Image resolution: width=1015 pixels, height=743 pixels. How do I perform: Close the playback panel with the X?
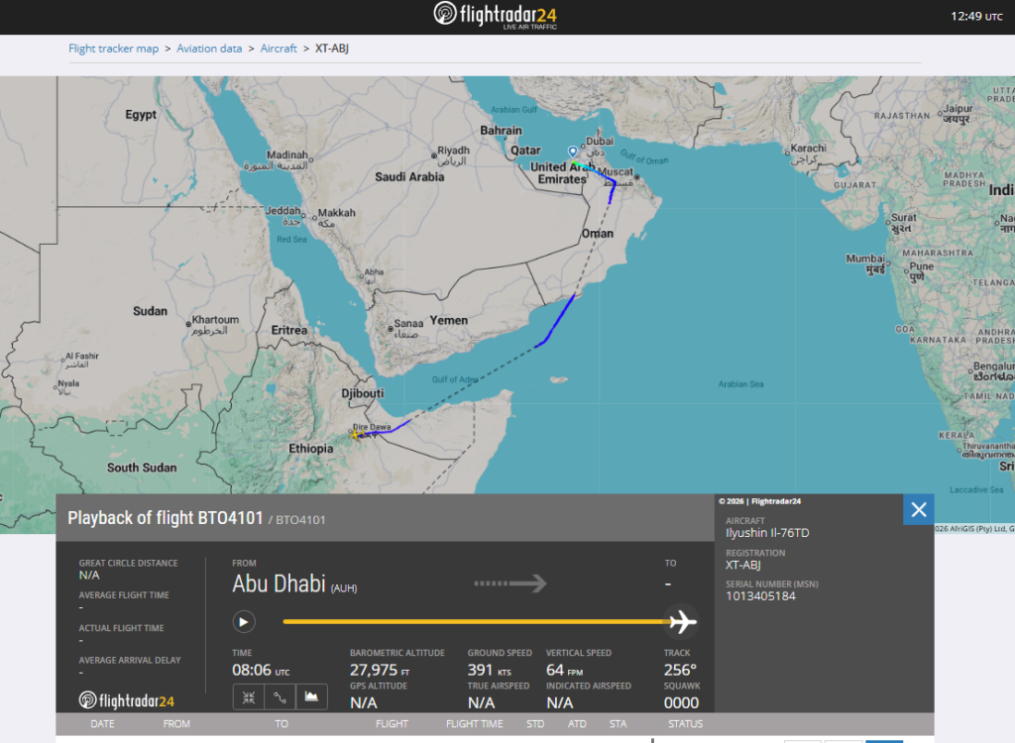(x=919, y=510)
